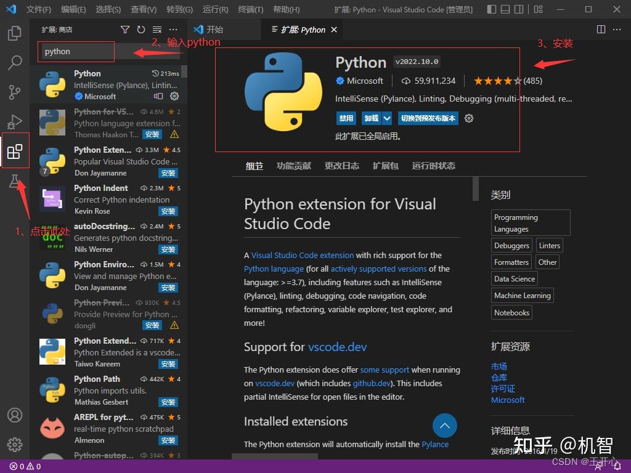Click the extension settings gear next to 切换到预发布版本
This screenshot has height=473, width=631.
point(469,118)
